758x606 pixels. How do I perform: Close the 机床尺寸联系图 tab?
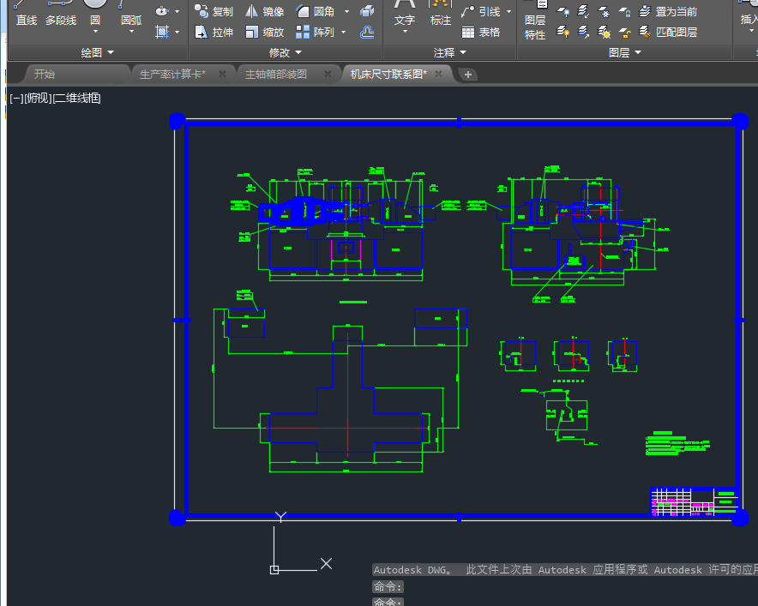click(438, 74)
